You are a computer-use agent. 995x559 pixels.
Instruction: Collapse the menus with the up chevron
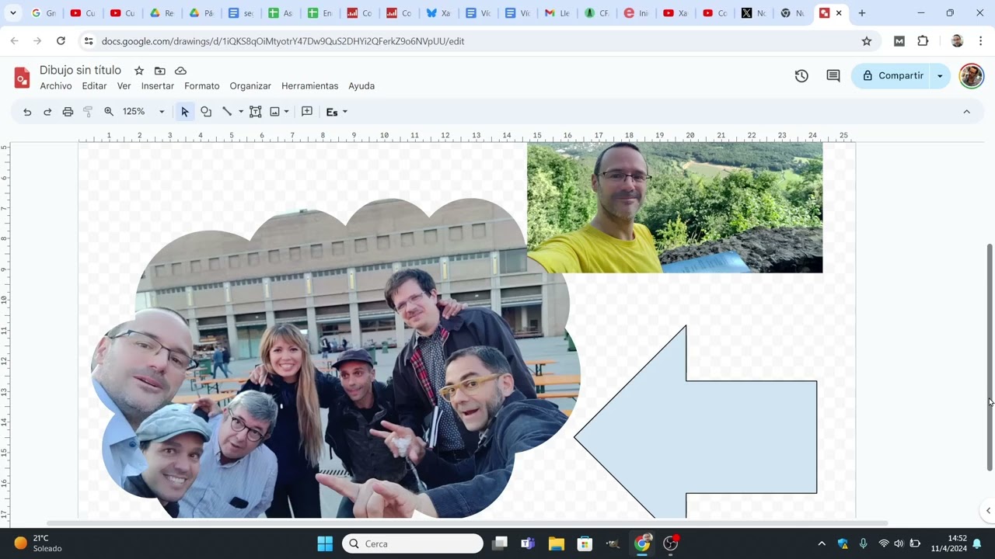pyautogui.click(x=966, y=112)
